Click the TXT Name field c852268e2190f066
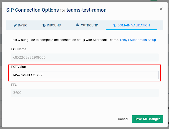169x129 pixels. (84, 57)
